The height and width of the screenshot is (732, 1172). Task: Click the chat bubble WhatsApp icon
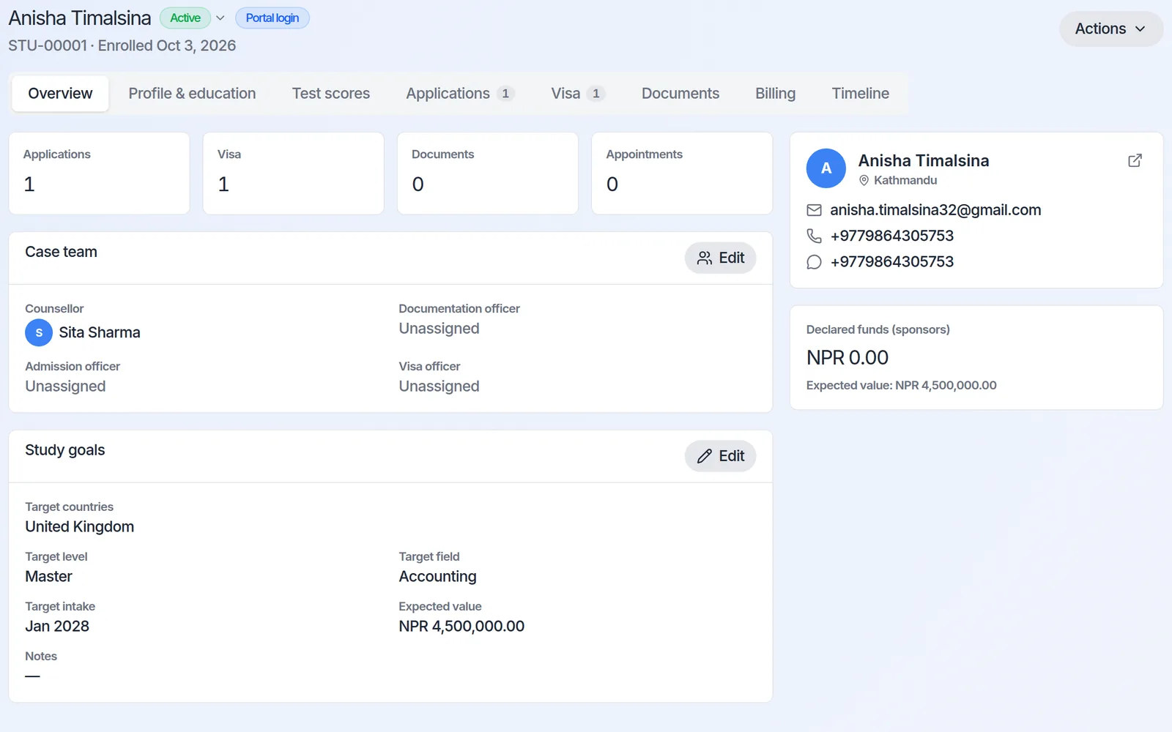pyautogui.click(x=814, y=262)
